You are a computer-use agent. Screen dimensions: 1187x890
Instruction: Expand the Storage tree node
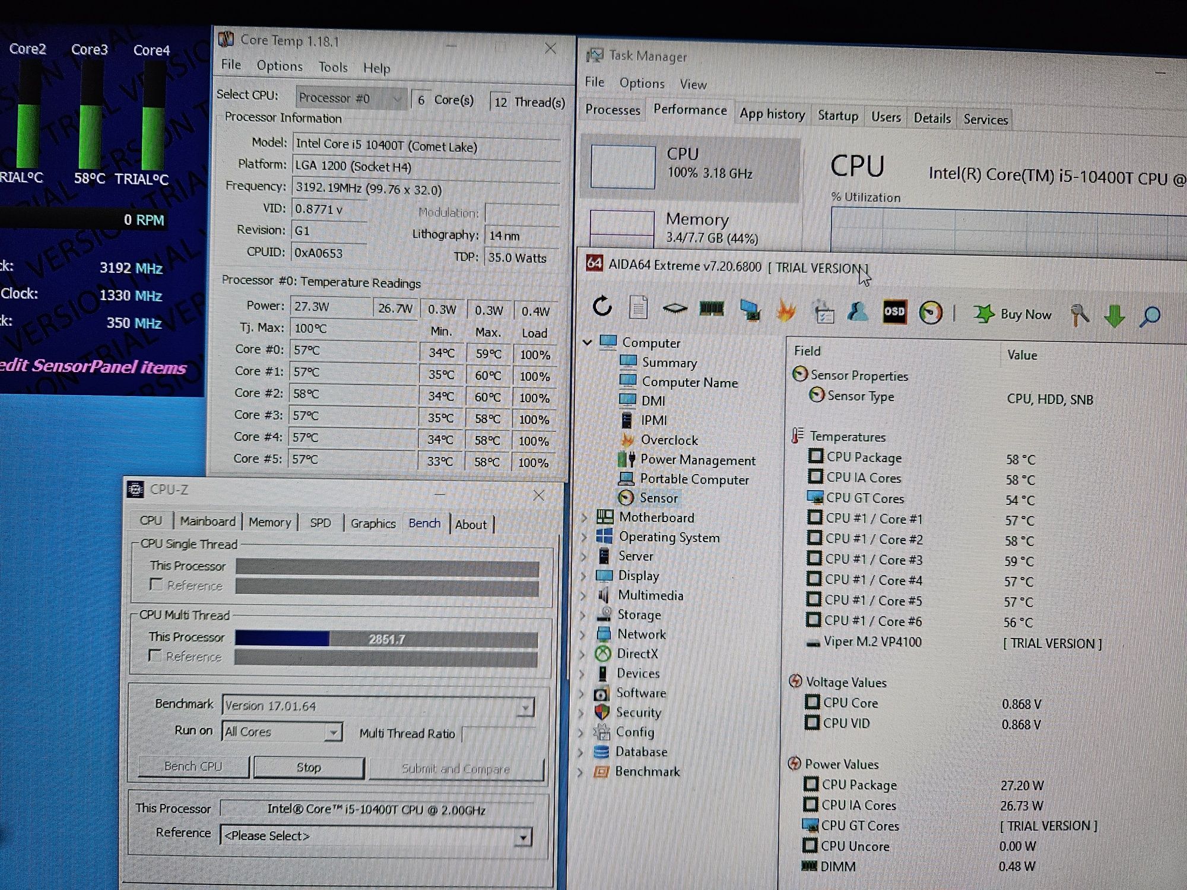click(x=583, y=615)
